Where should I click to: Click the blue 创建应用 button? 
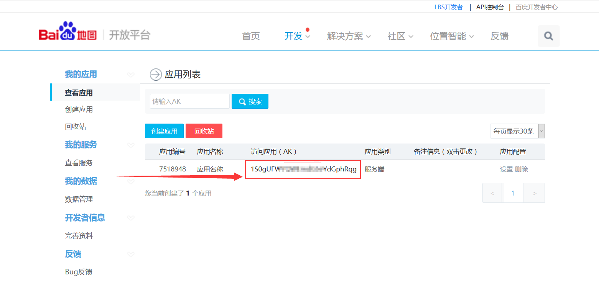(x=164, y=131)
